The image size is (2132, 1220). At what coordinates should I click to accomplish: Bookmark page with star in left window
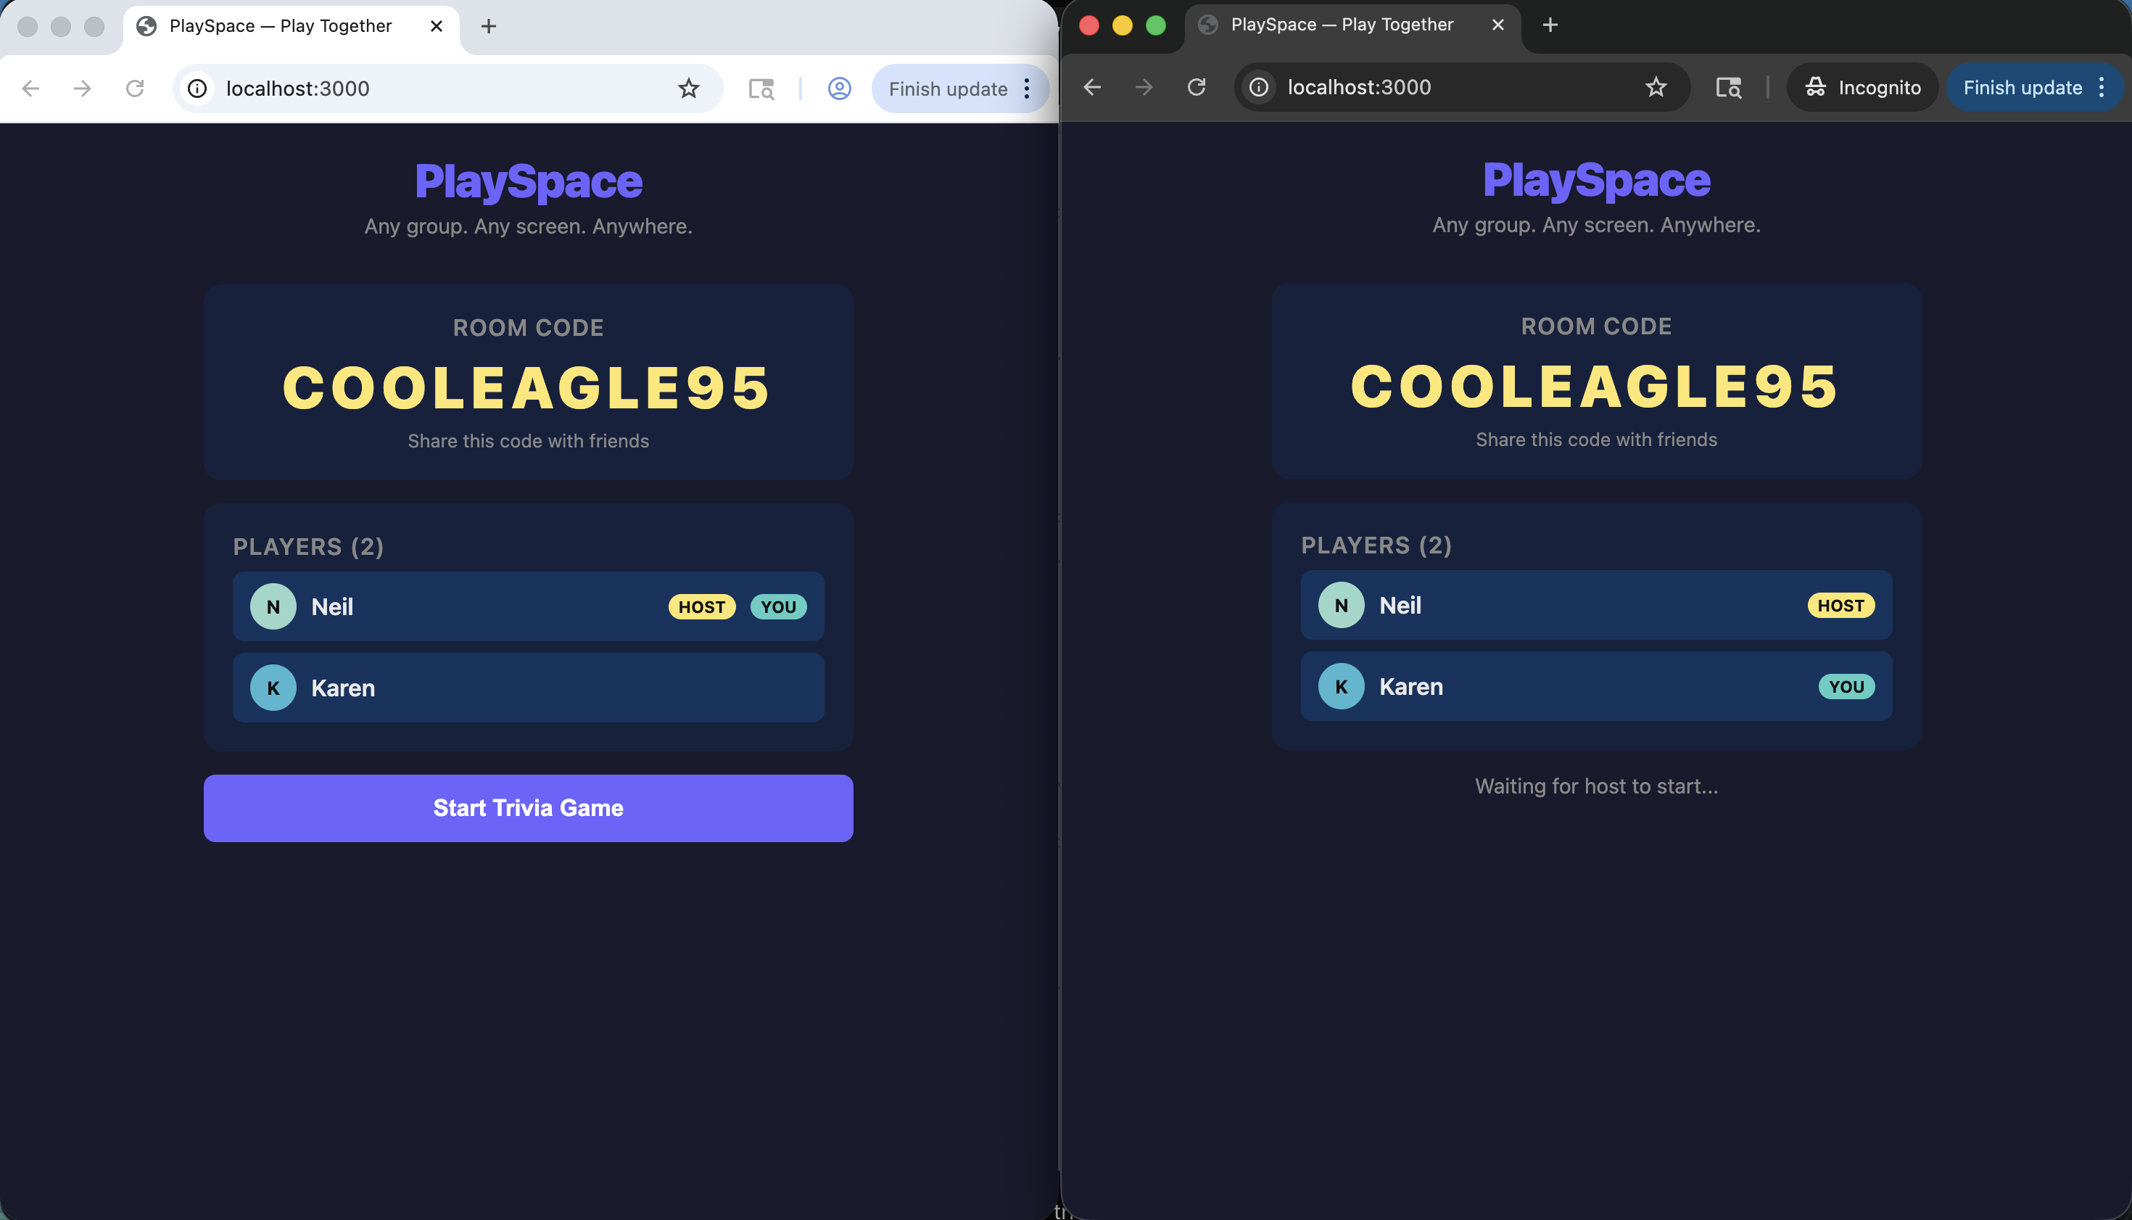click(x=689, y=88)
